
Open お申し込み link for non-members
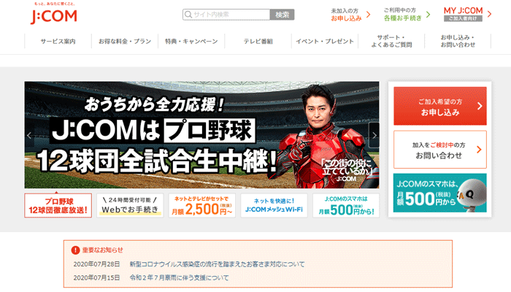pyautogui.click(x=350, y=15)
